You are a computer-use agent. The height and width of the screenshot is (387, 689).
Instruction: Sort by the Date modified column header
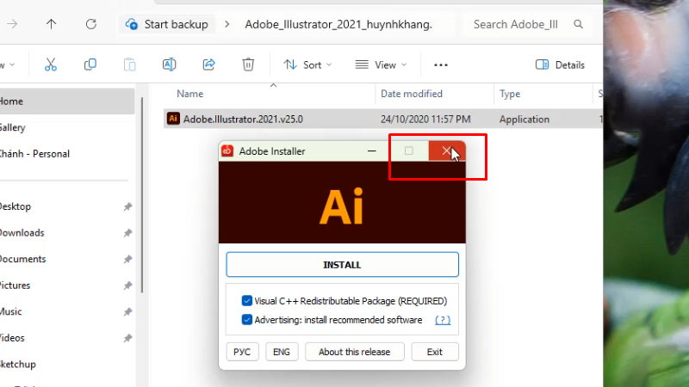tap(412, 94)
